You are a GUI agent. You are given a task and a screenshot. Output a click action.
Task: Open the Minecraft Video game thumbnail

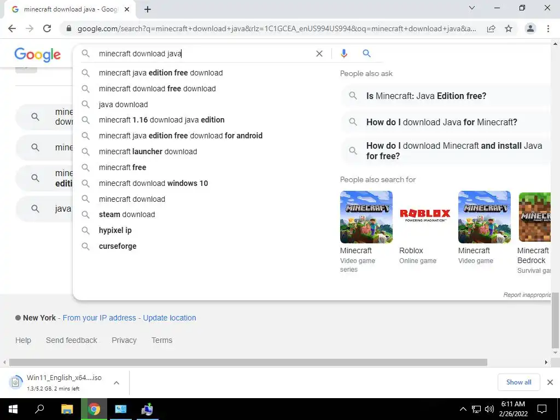pyautogui.click(x=485, y=217)
